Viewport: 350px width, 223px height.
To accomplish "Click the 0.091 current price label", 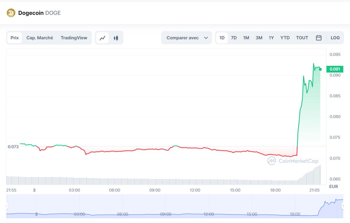I will 335,69.
